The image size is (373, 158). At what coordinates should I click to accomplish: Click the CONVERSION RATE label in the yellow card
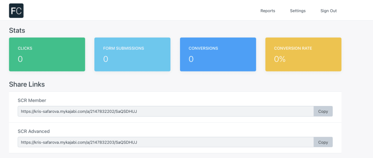[x=293, y=49]
